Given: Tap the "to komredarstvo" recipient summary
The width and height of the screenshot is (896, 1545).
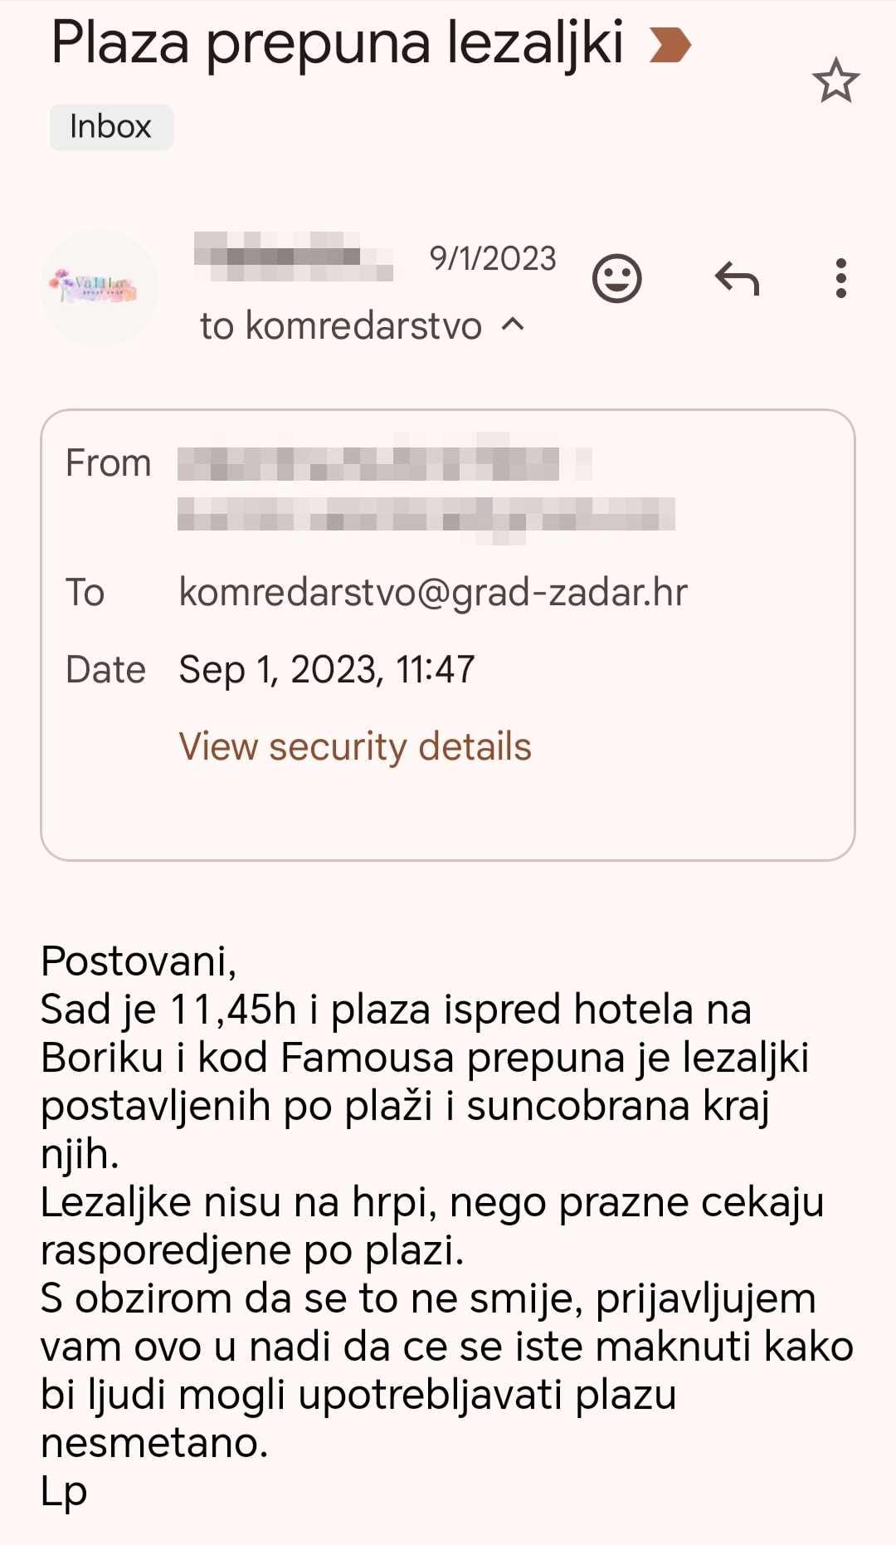Looking at the screenshot, I should pos(340,325).
